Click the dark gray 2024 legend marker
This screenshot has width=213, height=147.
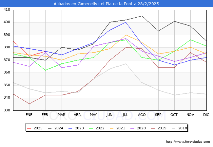tap(50, 128)
